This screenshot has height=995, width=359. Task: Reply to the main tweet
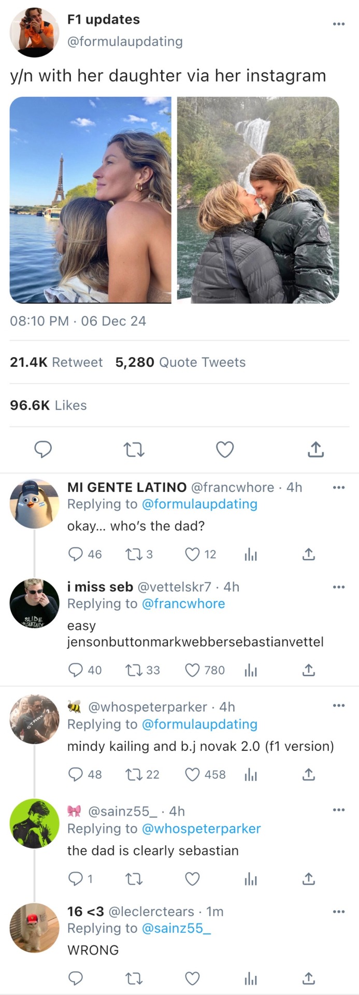click(43, 449)
